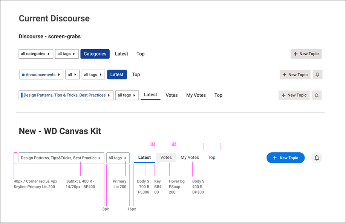Expand 'Design Patterns, Tips&Tricks, Best Practice' Canvas Kit dropdown
This screenshot has height=223, width=346.
pyautogui.click(x=61, y=158)
